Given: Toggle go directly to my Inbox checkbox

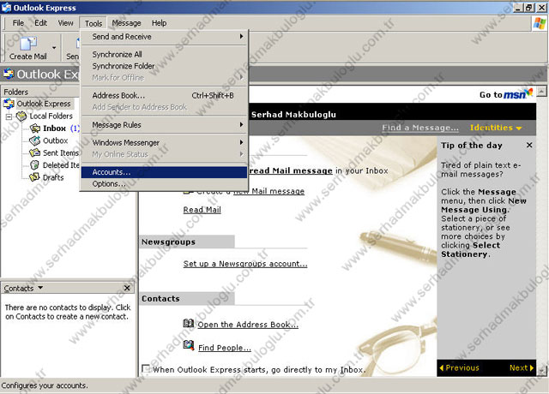Looking at the screenshot, I should pos(146,368).
